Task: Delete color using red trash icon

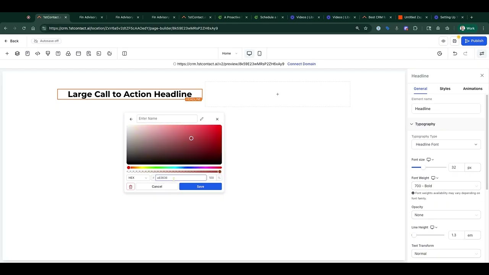Action: (x=131, y=186)
